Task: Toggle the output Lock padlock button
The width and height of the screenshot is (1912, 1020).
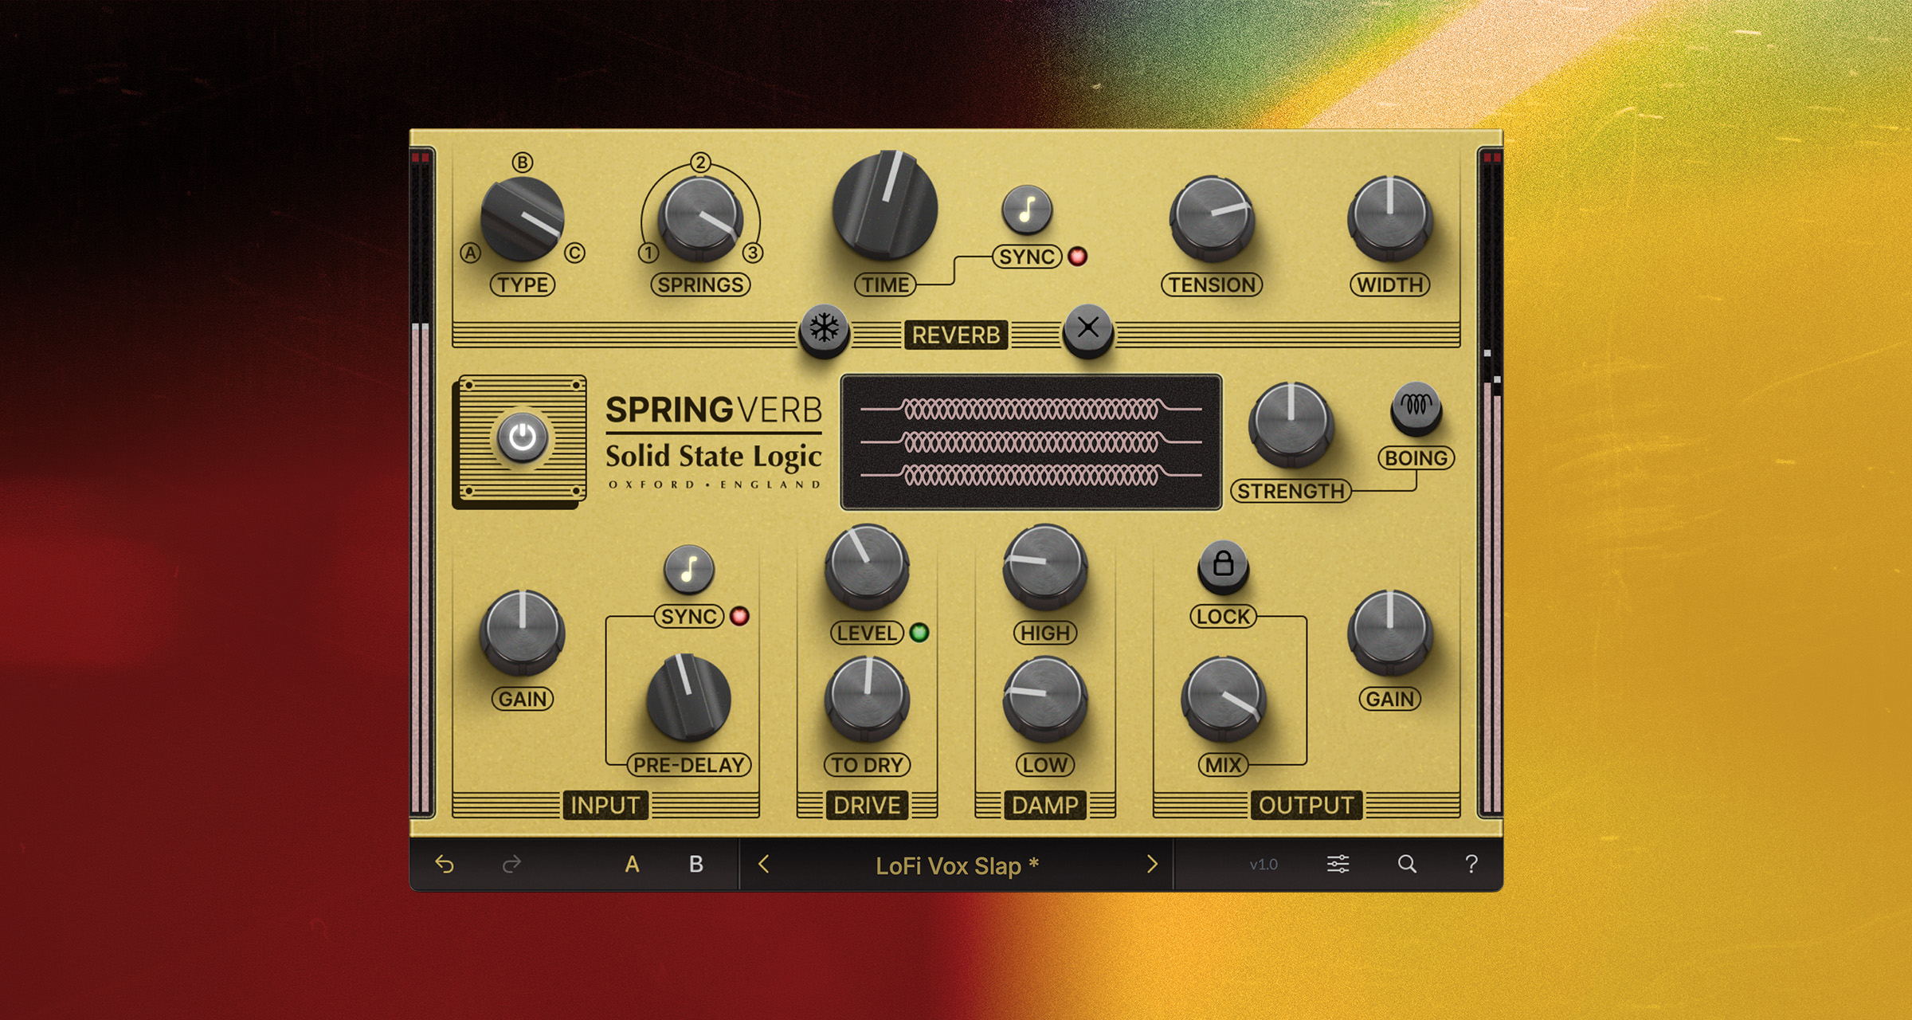Action: pyautogui.click(x=1223, y=565)
